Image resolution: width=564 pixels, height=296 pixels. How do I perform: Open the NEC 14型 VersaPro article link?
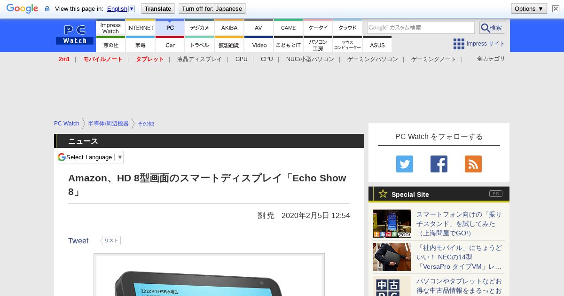tap(459, 257)
